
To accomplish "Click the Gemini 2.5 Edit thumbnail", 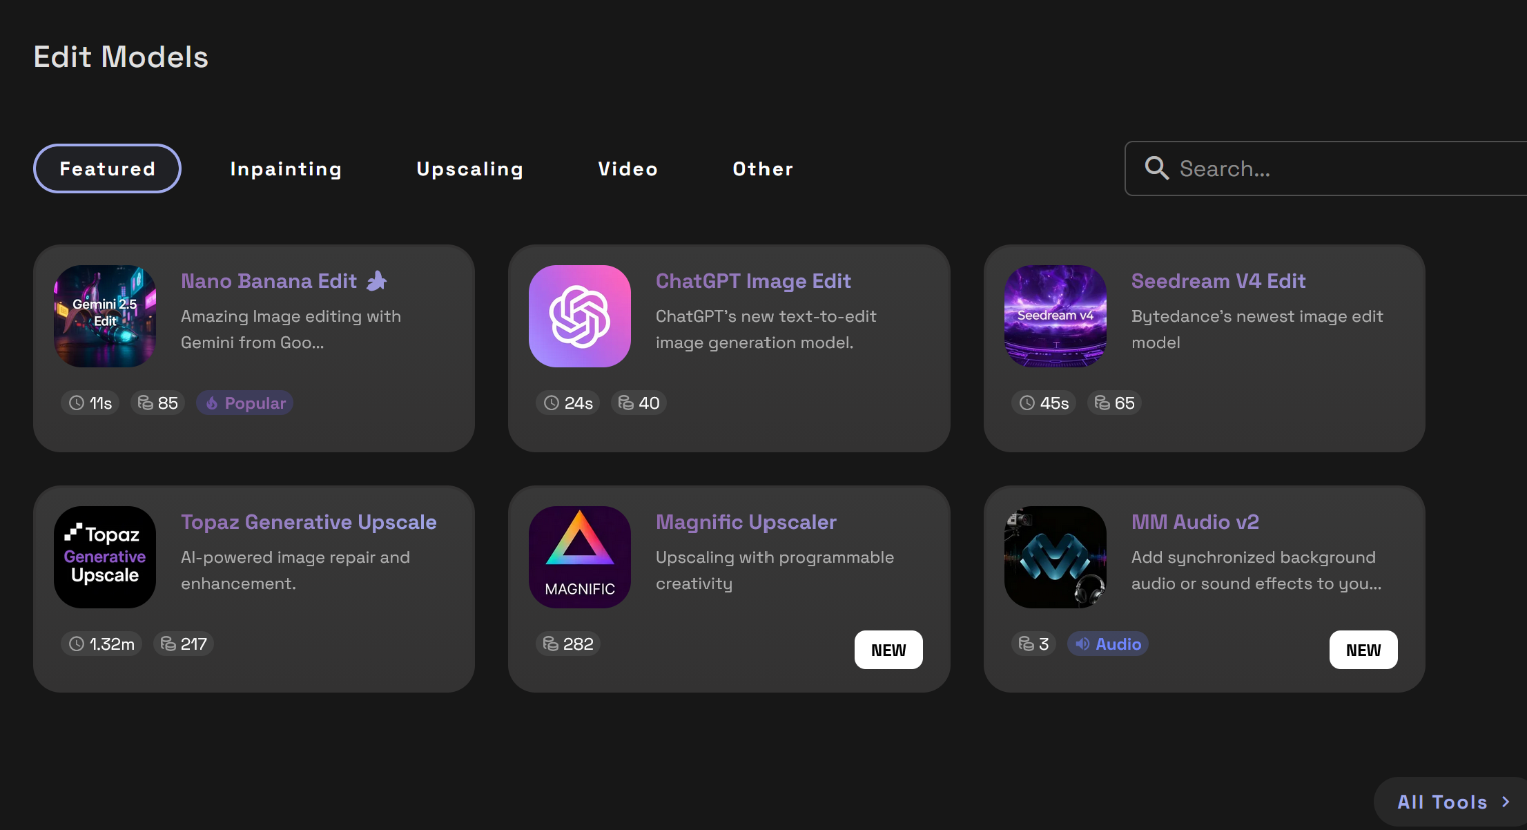I will click(x=105, y=316).
